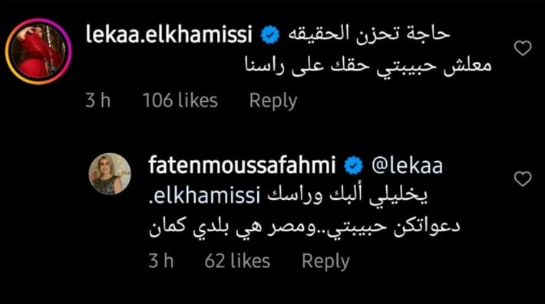Tap the heart on fatenmoussafahmi's reply
The width and height of the screenshot is (545, 304).
tap(523, 179)
